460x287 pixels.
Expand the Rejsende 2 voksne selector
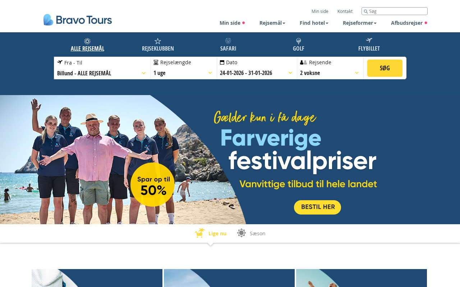330,68
